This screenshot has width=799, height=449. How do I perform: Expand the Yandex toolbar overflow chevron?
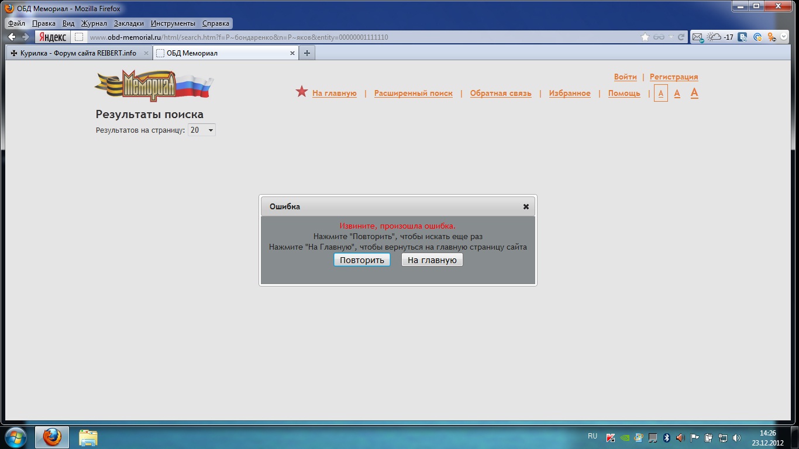click(784, 37)
